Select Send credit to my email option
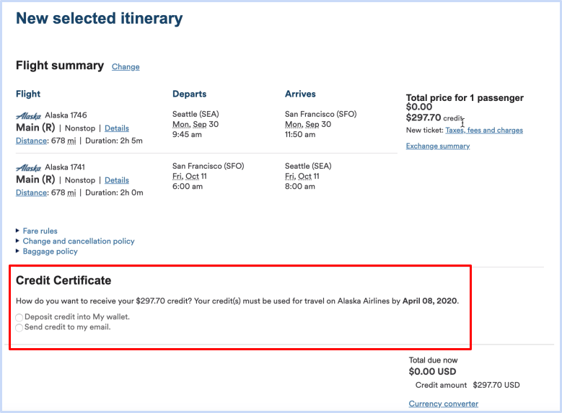Viewport: 562px width, 413px height. coord(19,327)
